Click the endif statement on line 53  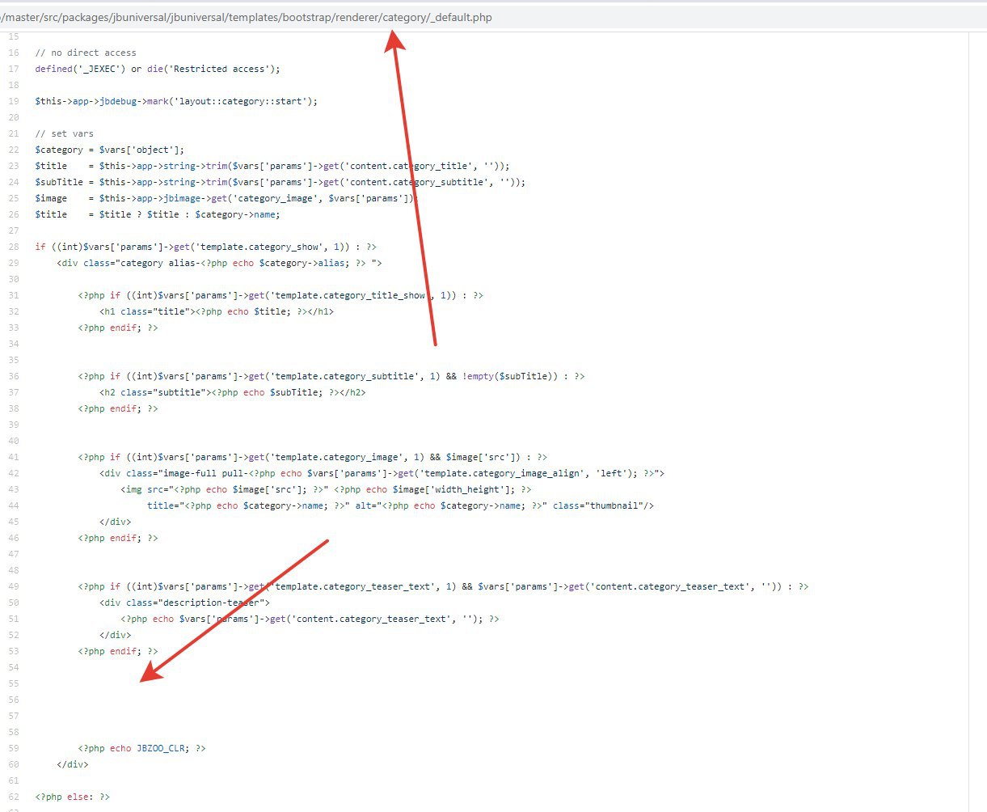click(x=118, y=651)
